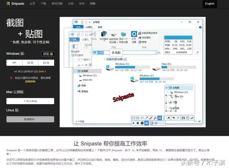The image size is (229, 168).
Task: Open the 下载 navigation item
Action: click(43, 4)
